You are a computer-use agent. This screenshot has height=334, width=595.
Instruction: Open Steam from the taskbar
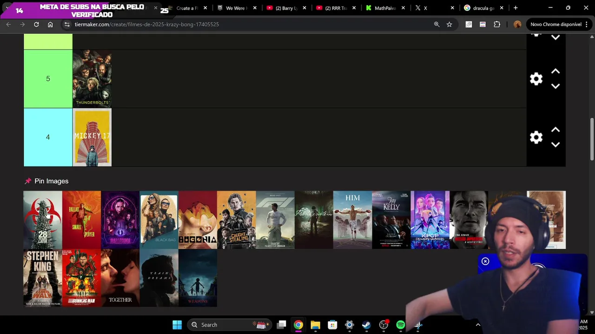(366, 325)
